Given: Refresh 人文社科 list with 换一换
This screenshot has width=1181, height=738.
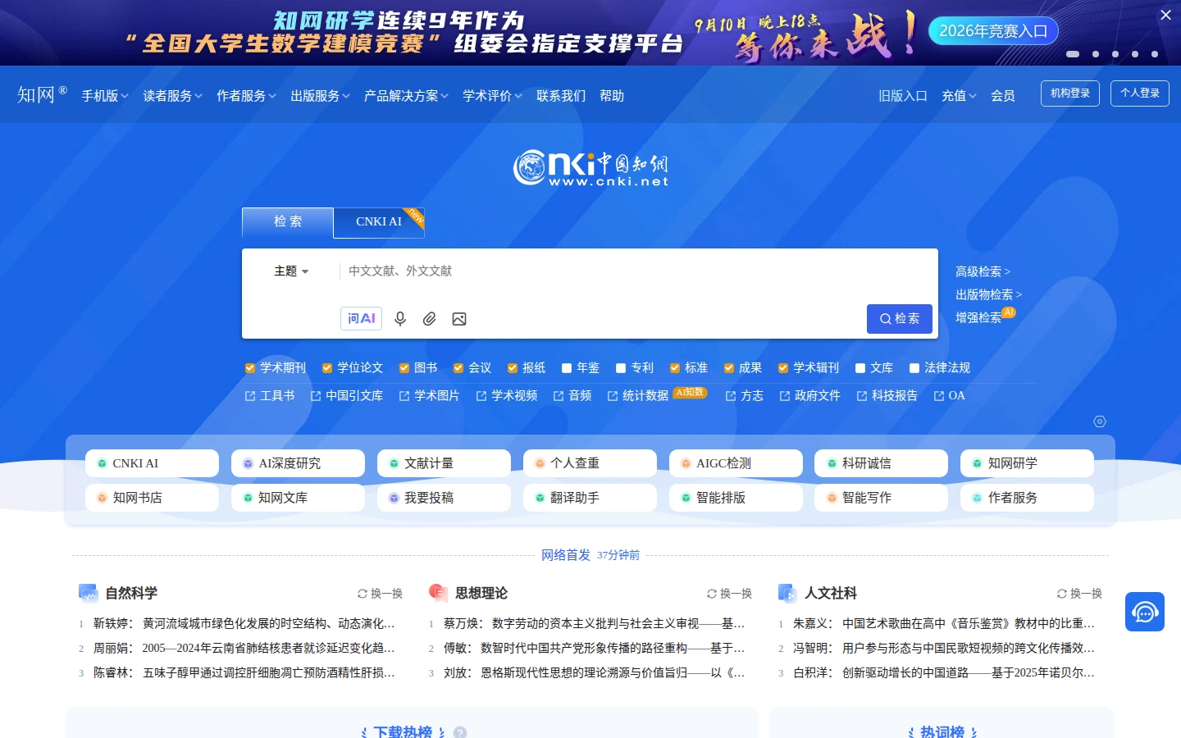Looking at the screenshot, I should (1079, 594).
